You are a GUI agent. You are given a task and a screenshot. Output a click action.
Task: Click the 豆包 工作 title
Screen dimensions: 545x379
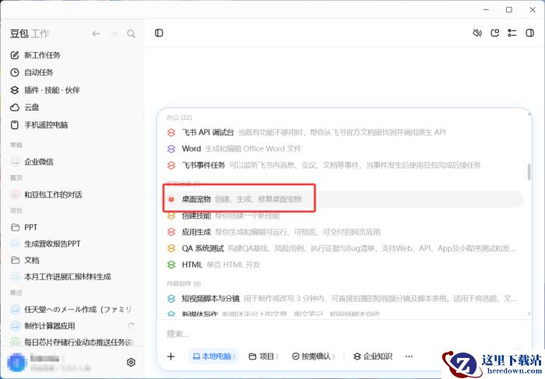click(30, 33)
